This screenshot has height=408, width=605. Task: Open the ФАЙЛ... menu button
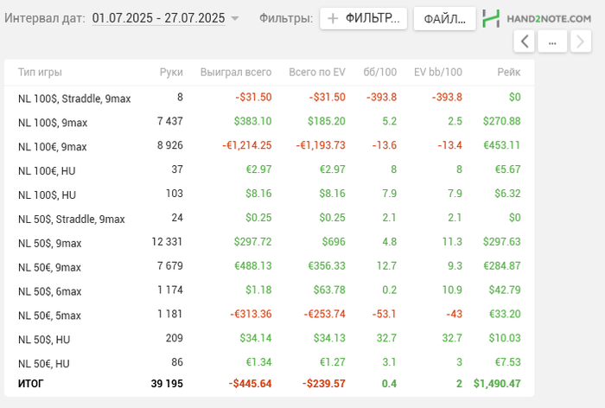[x=444, y=18]
